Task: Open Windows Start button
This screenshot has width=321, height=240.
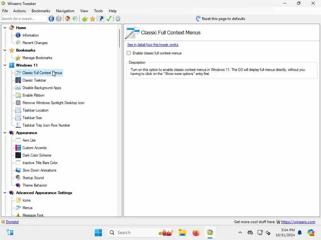Action: [98, 232]
